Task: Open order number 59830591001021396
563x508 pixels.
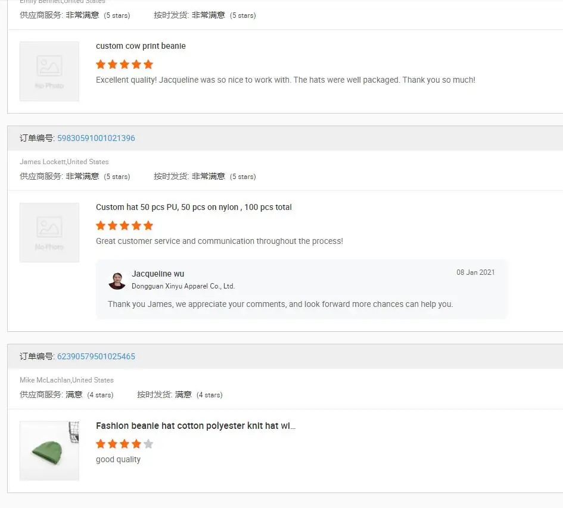Action: [96, 138]
